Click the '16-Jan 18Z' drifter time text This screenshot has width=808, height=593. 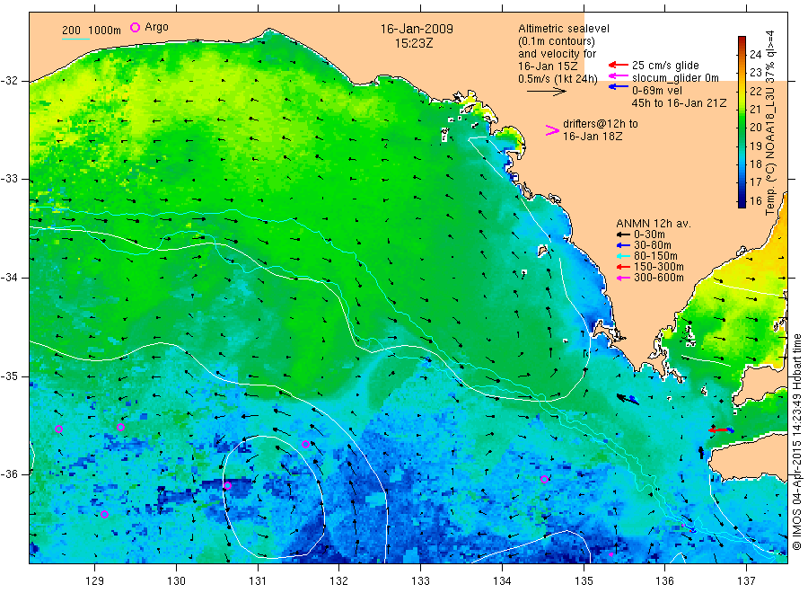click(593, 137)
